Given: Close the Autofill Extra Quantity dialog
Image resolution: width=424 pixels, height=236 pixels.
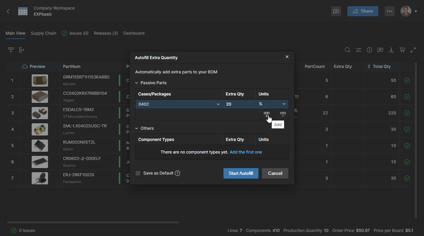Looking at the screenshot, I should coord(287,57).
